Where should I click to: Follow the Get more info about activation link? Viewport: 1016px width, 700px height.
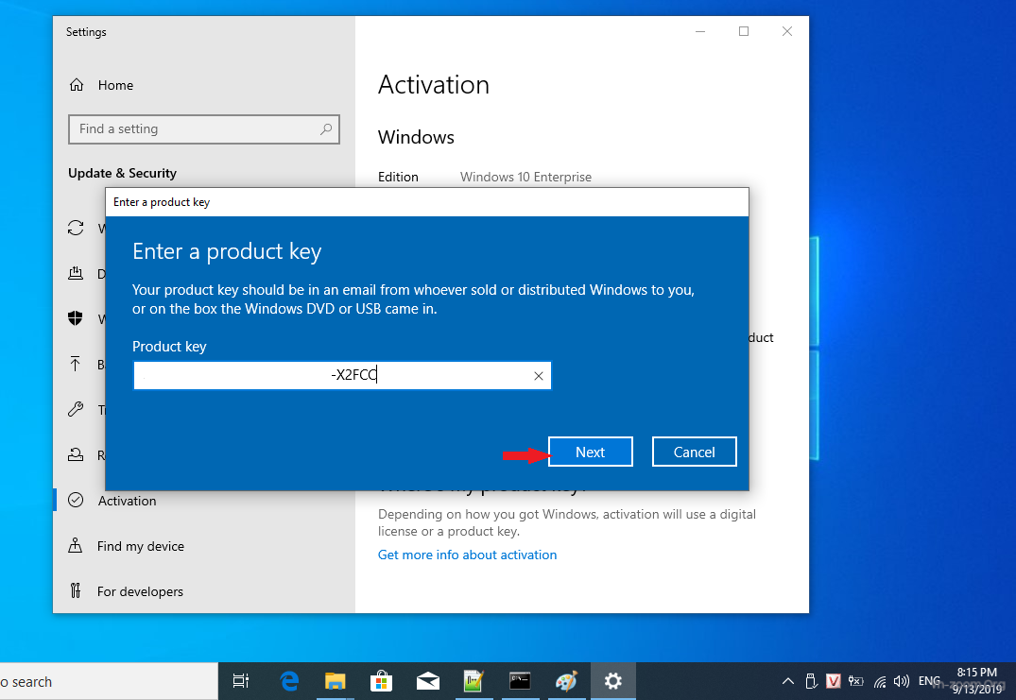(x=467, y=555)
